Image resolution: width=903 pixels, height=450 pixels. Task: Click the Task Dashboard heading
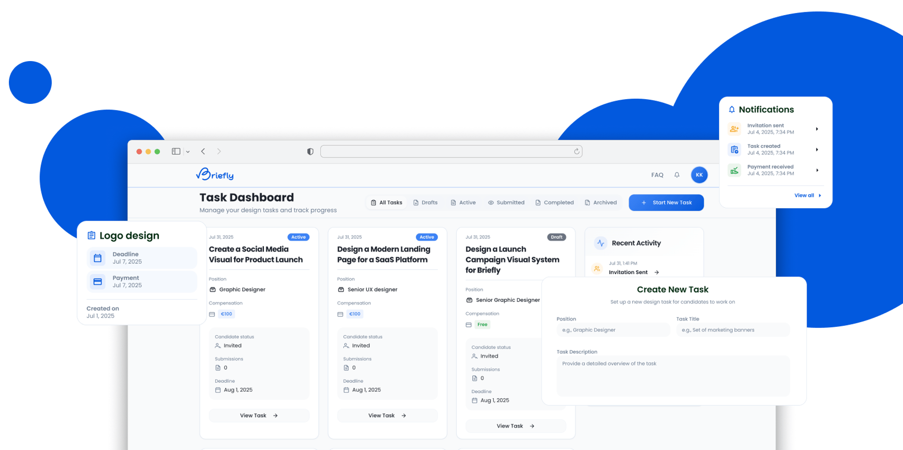[246, 197]
